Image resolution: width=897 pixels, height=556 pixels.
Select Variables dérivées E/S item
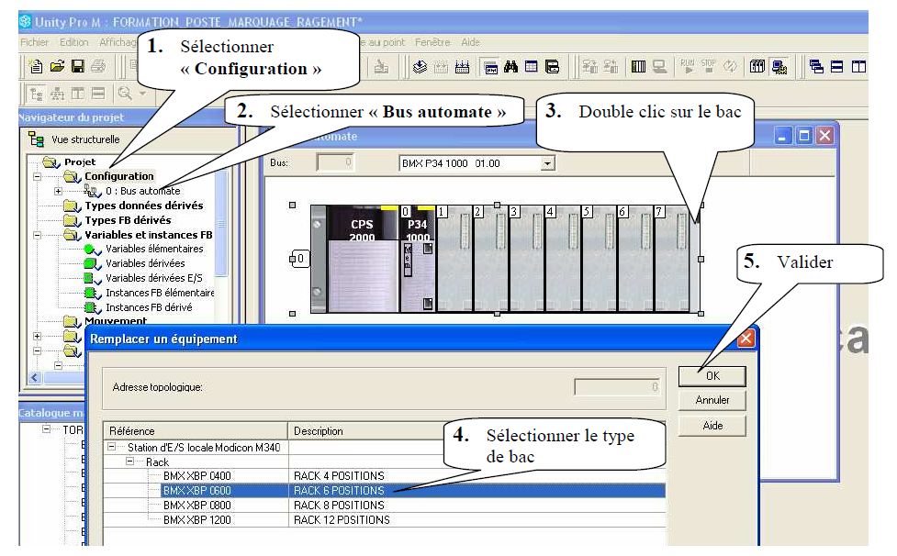coord(154,278)
